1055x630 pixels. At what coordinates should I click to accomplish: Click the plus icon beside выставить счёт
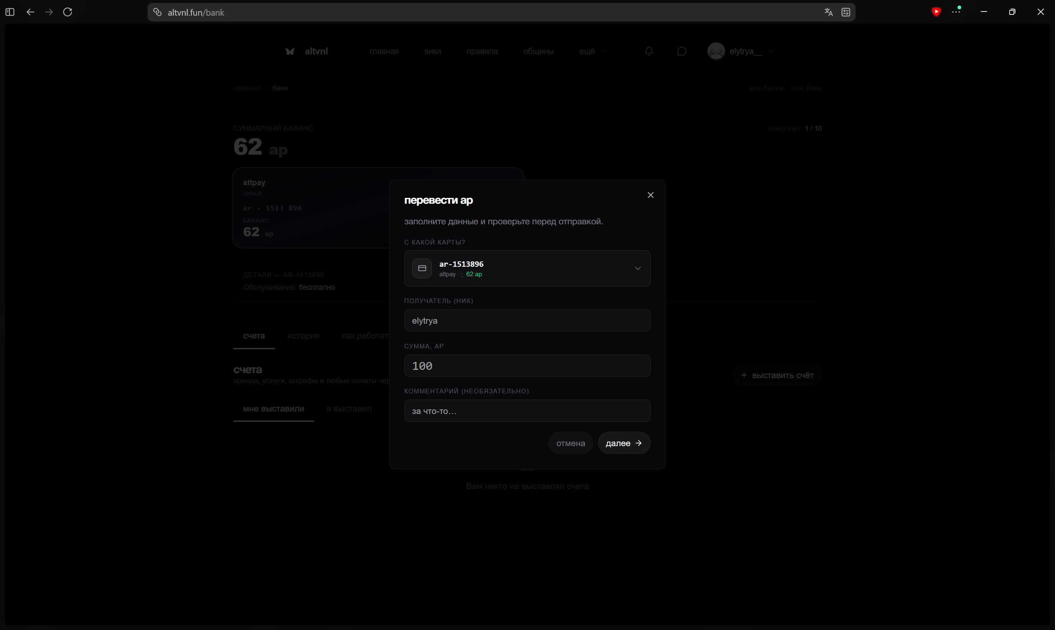point(743,375)
